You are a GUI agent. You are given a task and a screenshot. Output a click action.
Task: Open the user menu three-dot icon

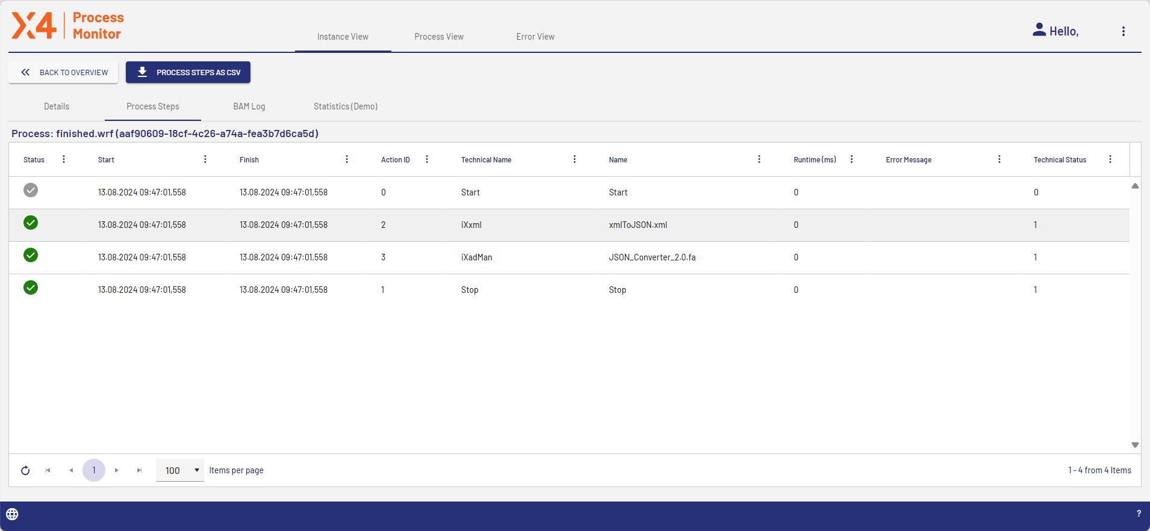(1123, 31)
